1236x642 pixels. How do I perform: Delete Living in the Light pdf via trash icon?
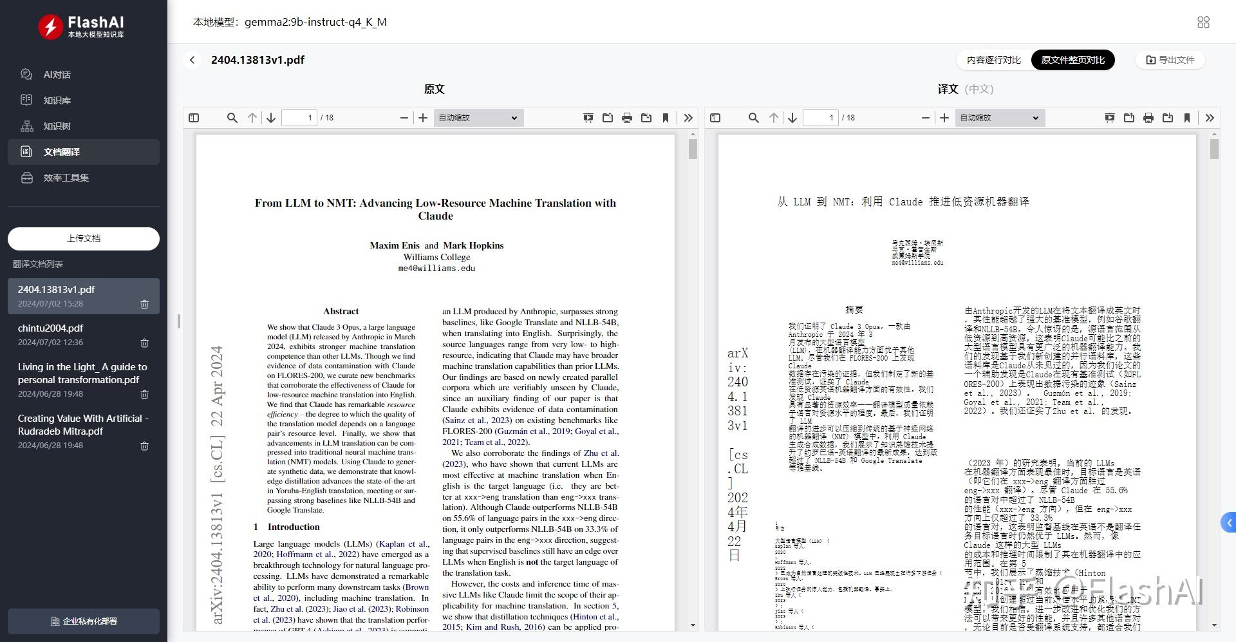point(144,394)
